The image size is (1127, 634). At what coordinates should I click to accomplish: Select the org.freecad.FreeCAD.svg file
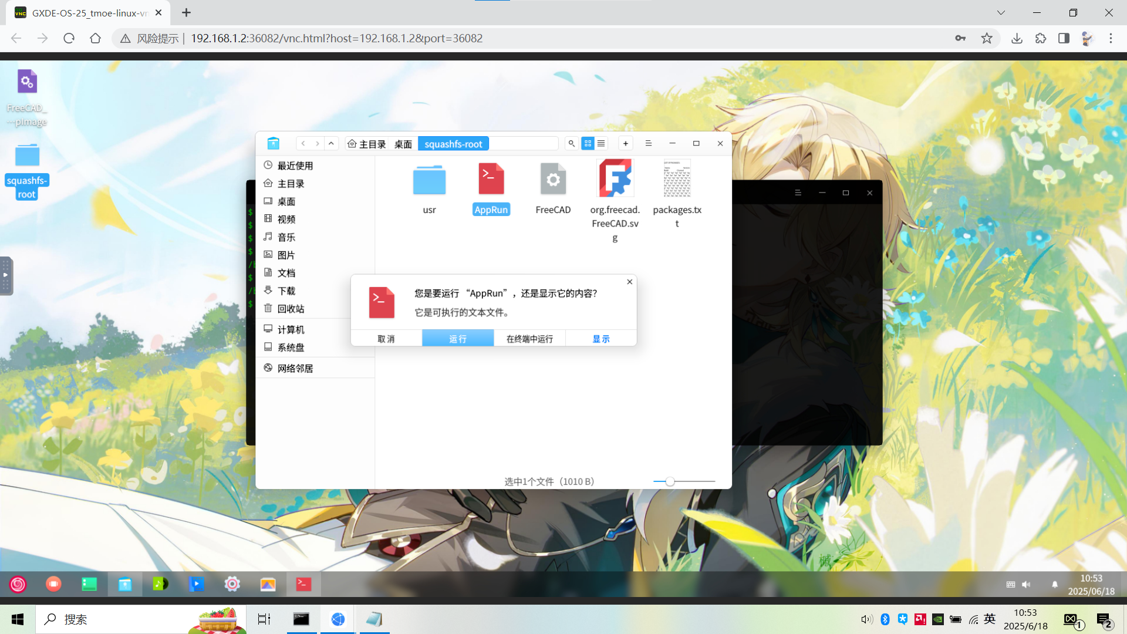click(615, 200)
